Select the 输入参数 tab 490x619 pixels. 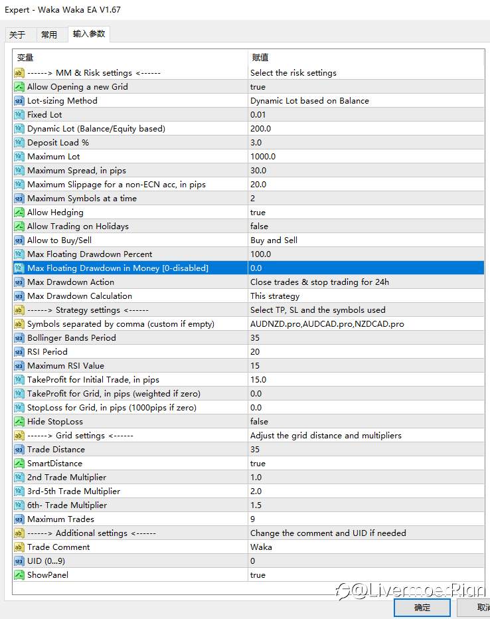[89, 34]
